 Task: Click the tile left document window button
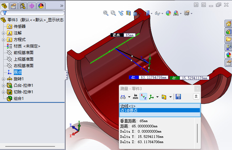click(196, 5)
